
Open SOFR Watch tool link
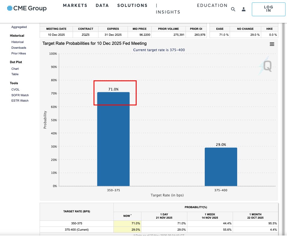click(x=20, y=95)
